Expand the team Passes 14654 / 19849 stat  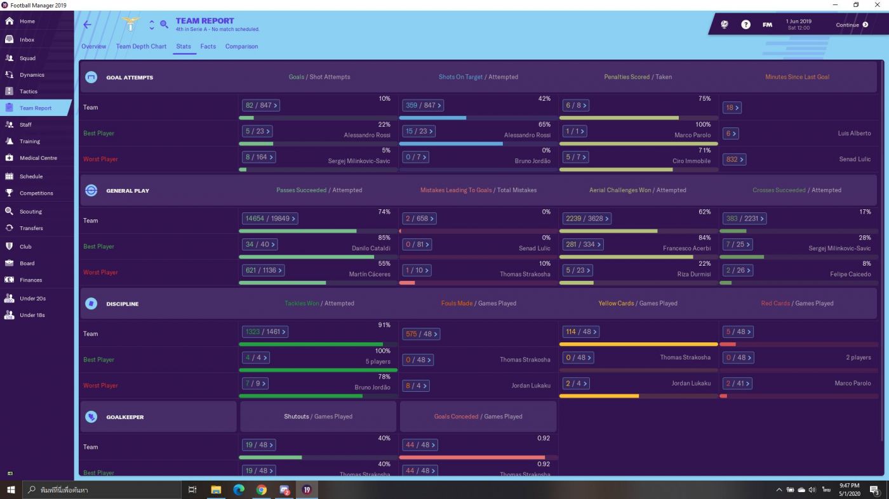(x=270, y=219)
